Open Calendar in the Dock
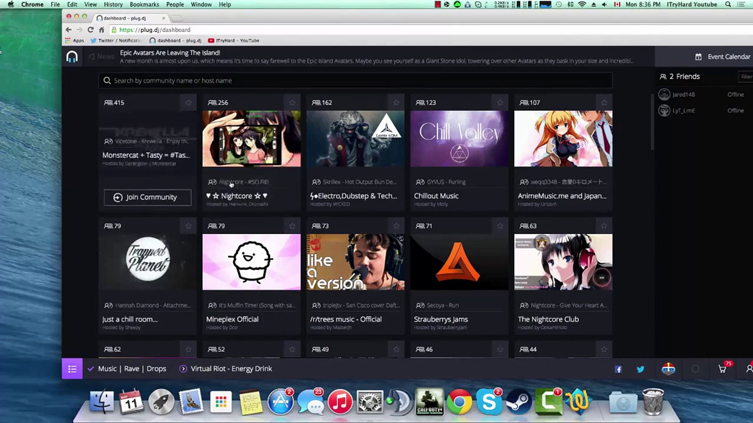Image resolution: width=753 pixels, height=423 pixels. [131, 402]
